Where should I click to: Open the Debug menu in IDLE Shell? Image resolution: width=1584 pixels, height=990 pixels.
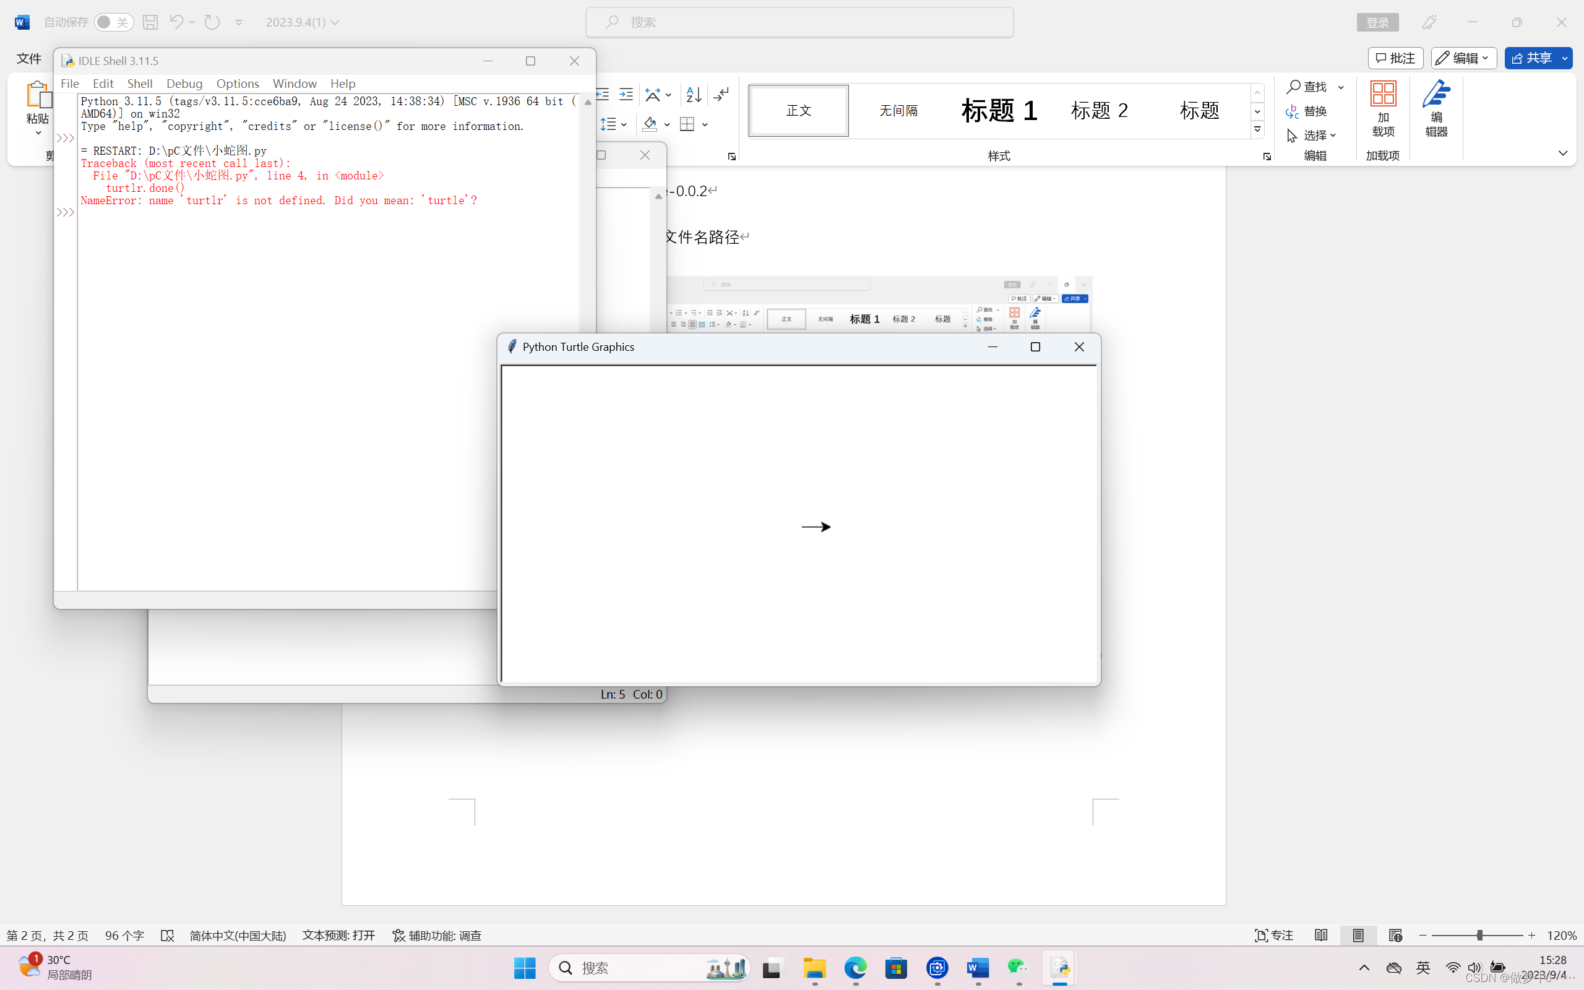184,83
